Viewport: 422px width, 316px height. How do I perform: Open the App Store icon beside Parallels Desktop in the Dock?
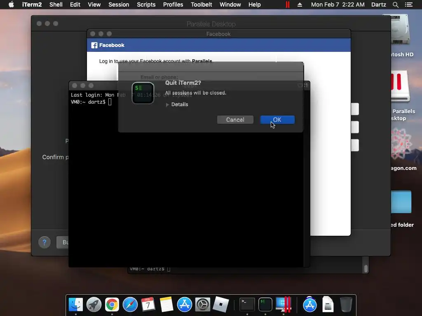coord(310,304)
